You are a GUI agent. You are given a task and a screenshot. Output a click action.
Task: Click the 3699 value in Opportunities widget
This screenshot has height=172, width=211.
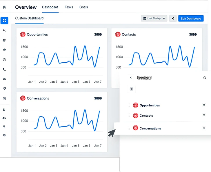point(98,35)
